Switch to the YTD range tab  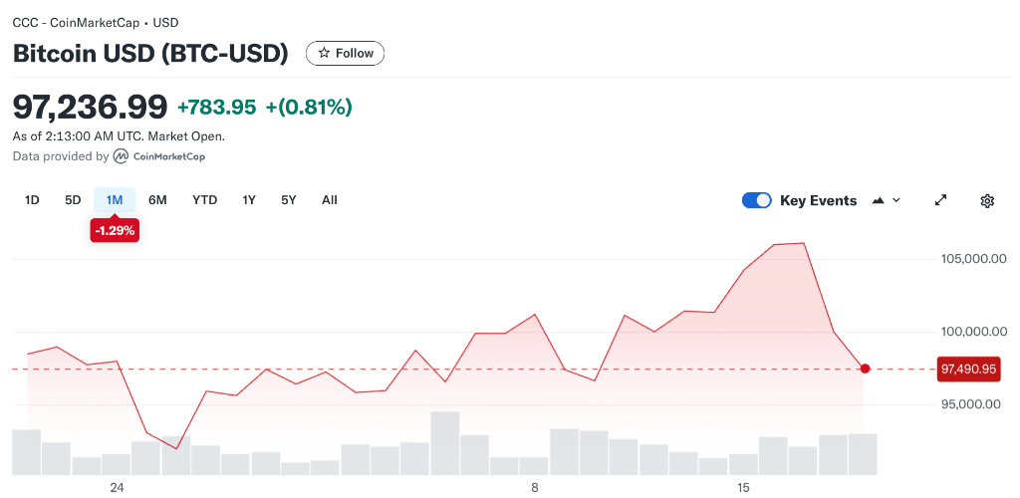204,200
